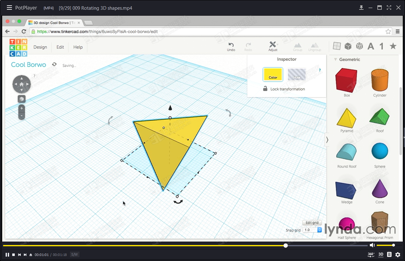Viewport: 405px width, 261px height.
Task: Open the Chrome menu icon
Action: tap(398, 31)
